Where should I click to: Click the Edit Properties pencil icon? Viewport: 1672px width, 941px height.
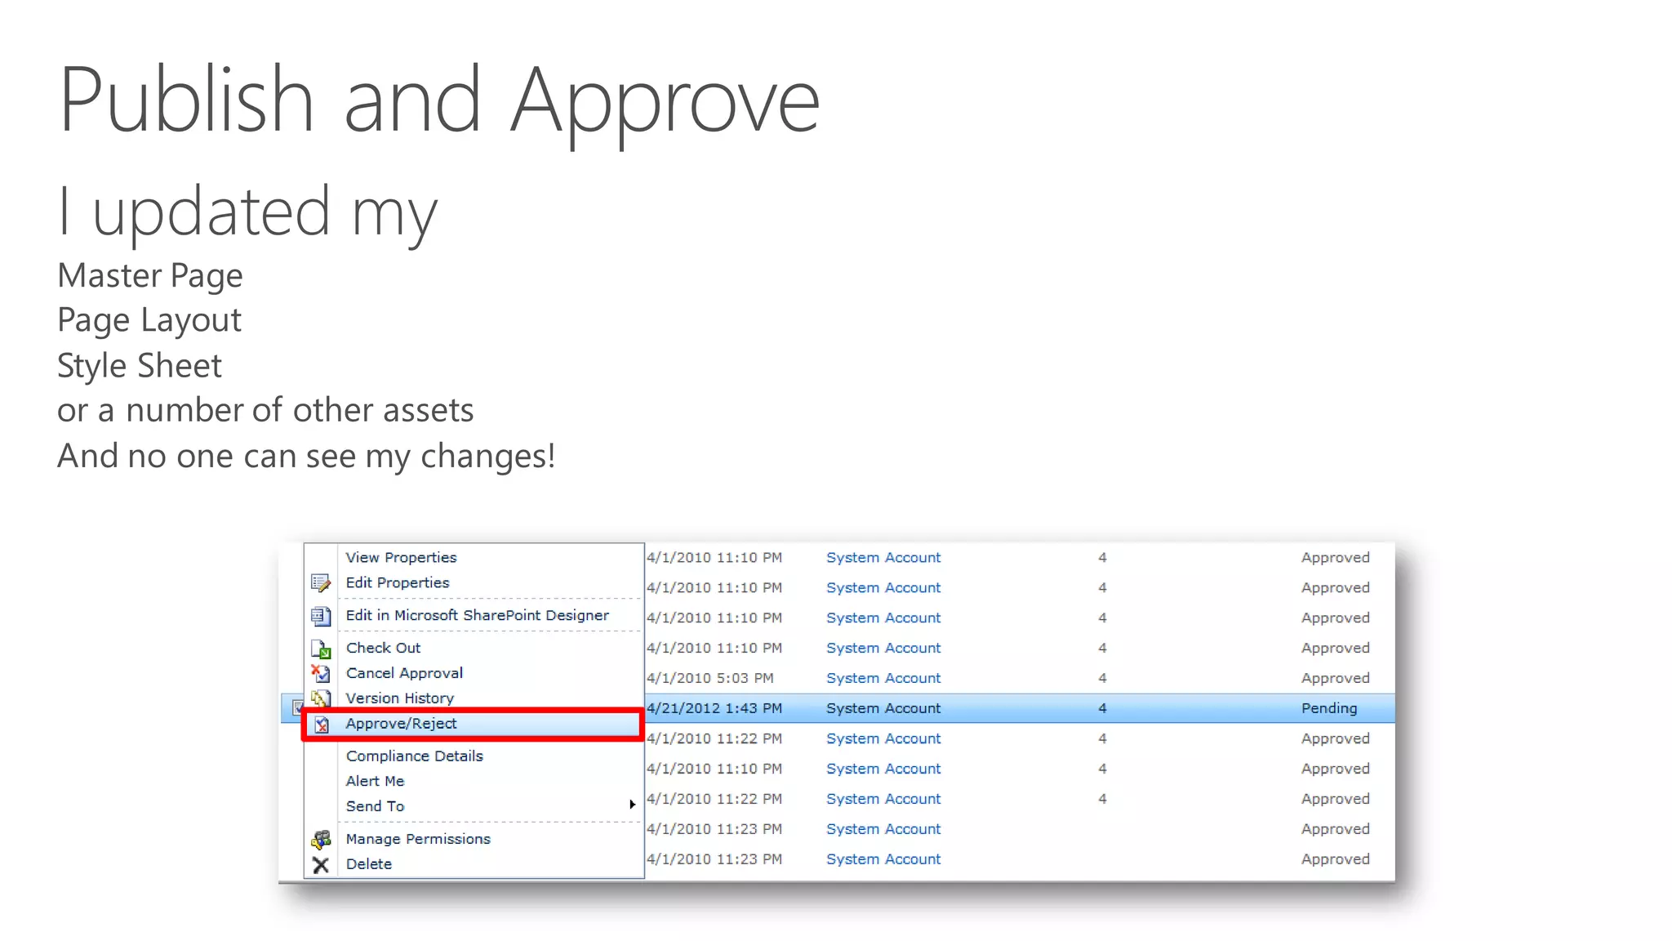point(320,583)
